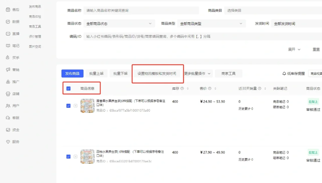The width and height of the screenshot is (322, 183).
Task: Click the 批量上架 button
Action: click(x=96, y=74)
